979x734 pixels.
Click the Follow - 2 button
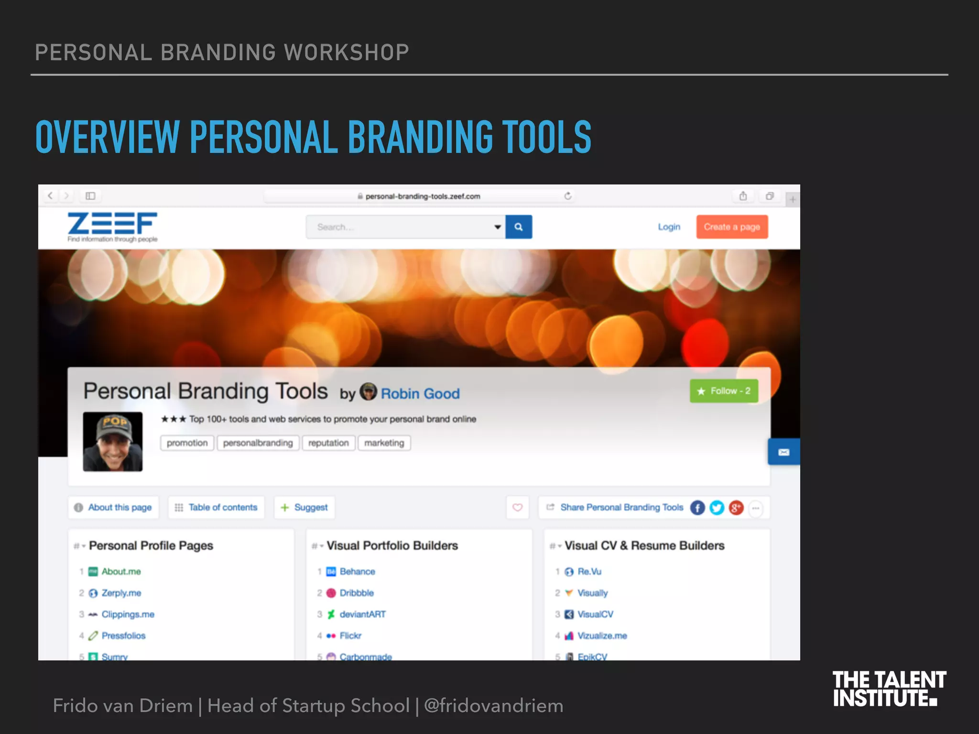coord(724,391)
